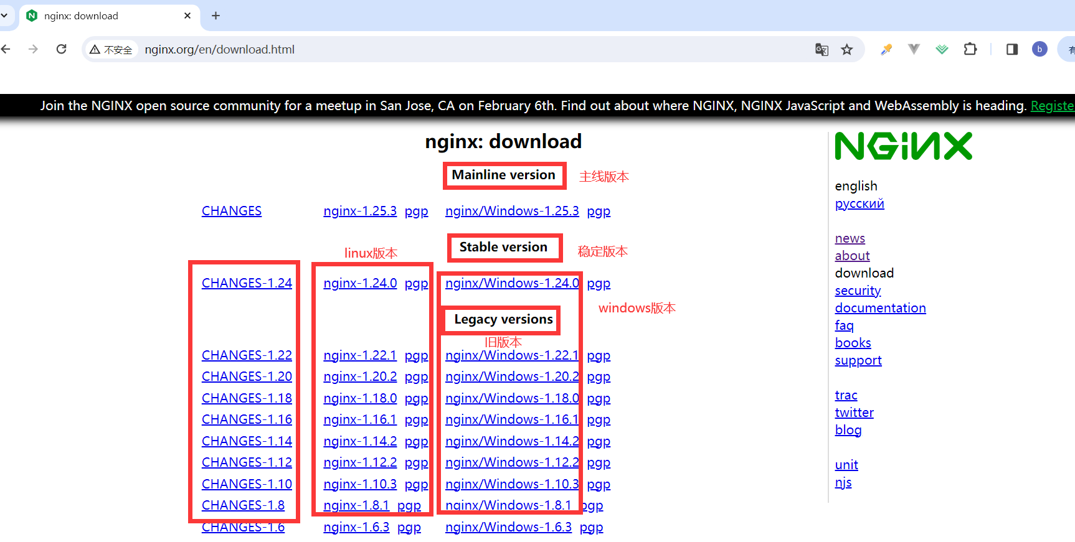1075x542 pixels.
Task: Open CHANGES-1.24 link
Action: click(247, 283)
